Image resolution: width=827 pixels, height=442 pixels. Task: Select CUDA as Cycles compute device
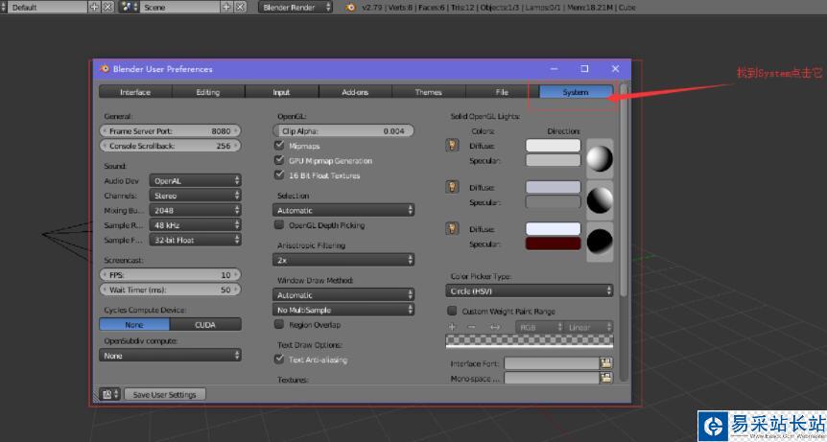coord(205,324)
